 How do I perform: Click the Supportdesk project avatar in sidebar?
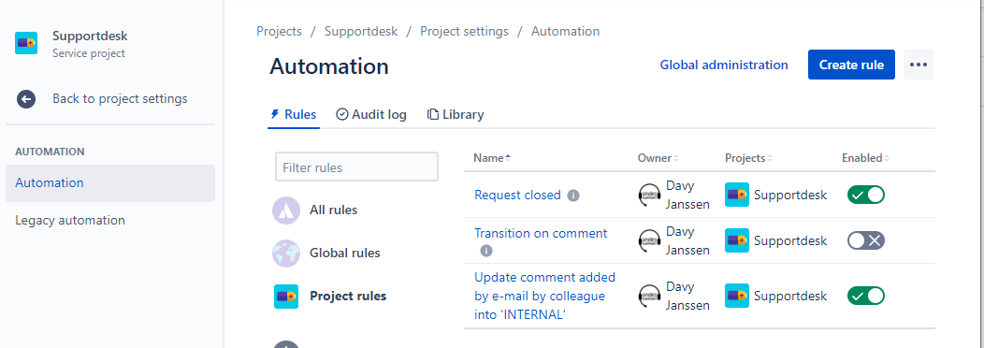26,43
